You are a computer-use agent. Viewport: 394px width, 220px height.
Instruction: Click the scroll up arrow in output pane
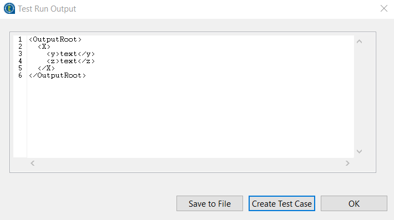[360, 42]
